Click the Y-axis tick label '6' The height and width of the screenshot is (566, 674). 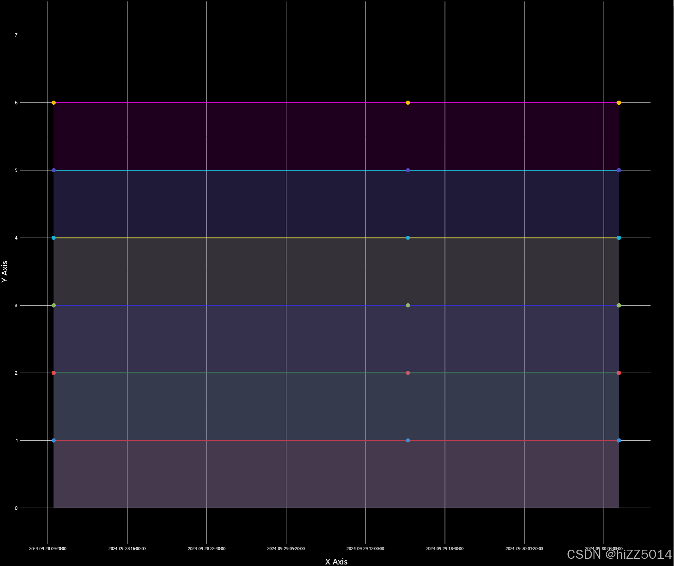tap(16, 103)
